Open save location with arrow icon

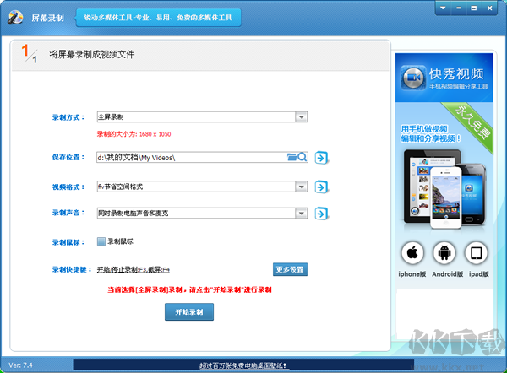point(321,158)
